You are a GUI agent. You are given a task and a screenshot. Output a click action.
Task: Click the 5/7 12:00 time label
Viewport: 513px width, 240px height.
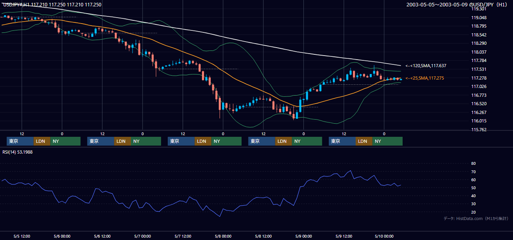pyautogui.click(x=183, y=236)
